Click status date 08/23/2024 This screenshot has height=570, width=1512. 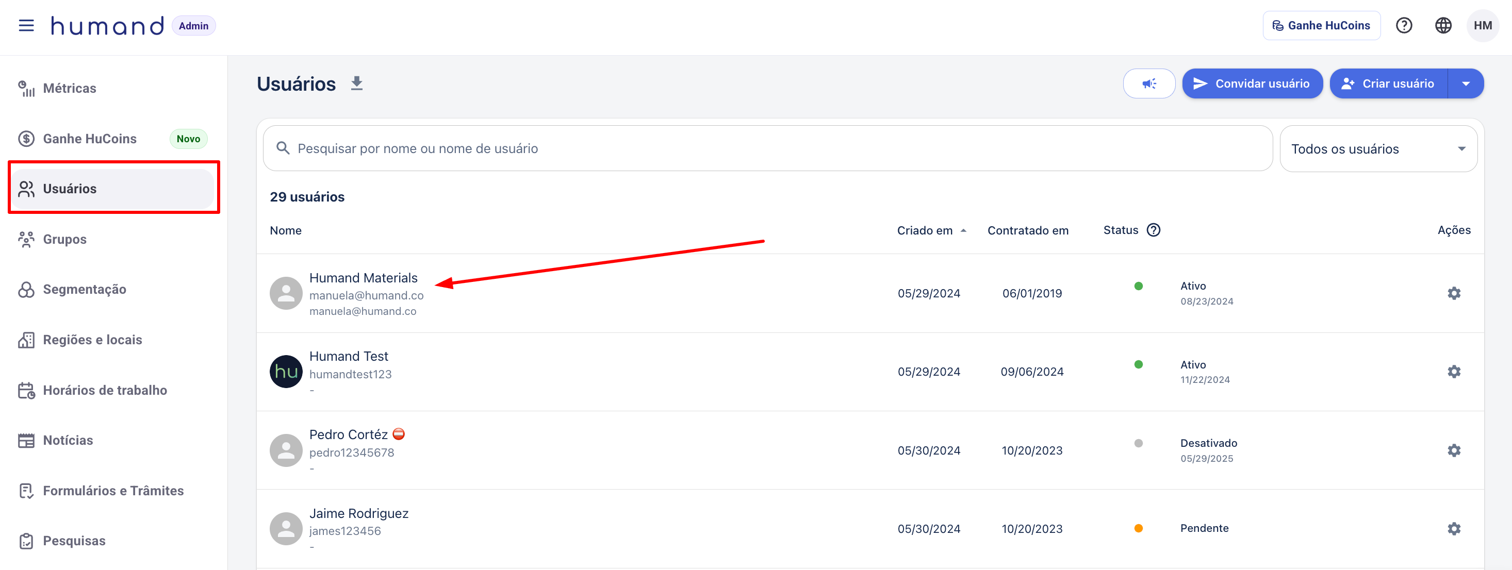point(1207,301)
